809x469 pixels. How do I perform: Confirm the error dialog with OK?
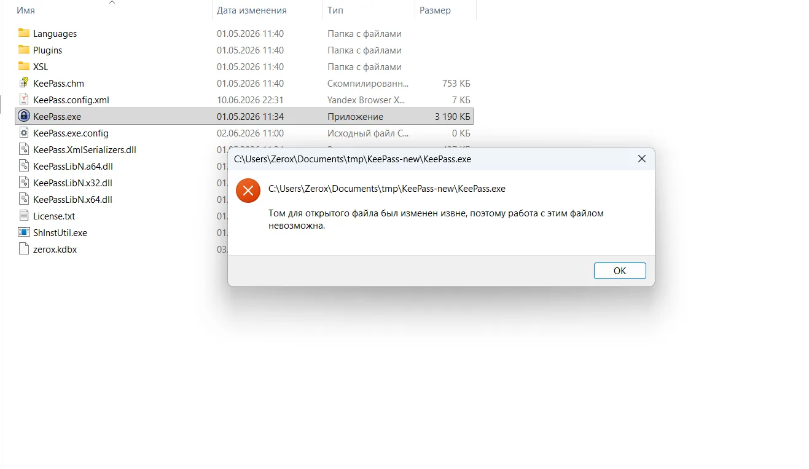point(620,270)
